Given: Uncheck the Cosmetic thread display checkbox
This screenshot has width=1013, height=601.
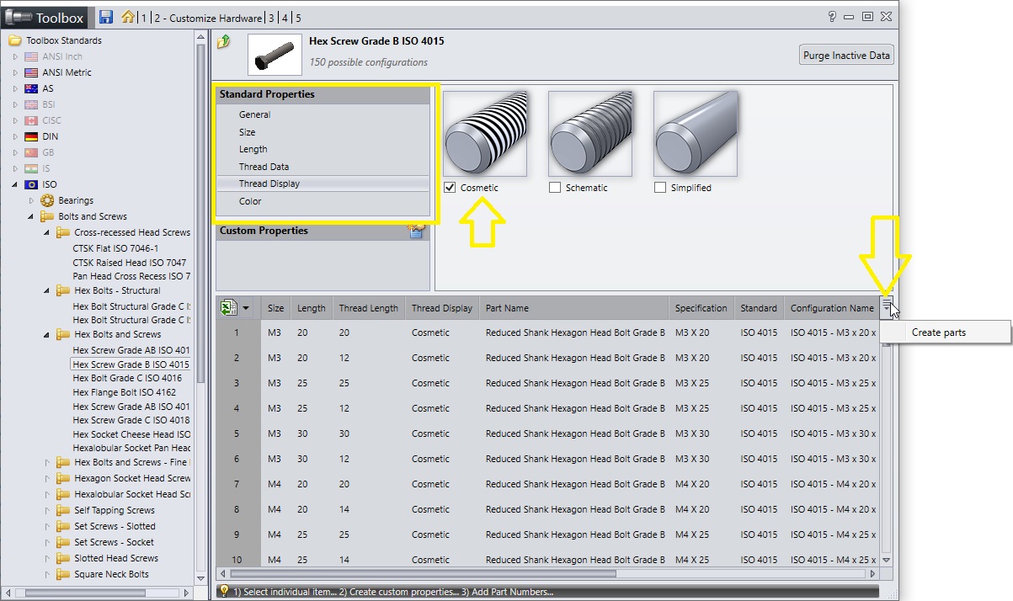Looking at the screenshot, I should tap(450, 188).
